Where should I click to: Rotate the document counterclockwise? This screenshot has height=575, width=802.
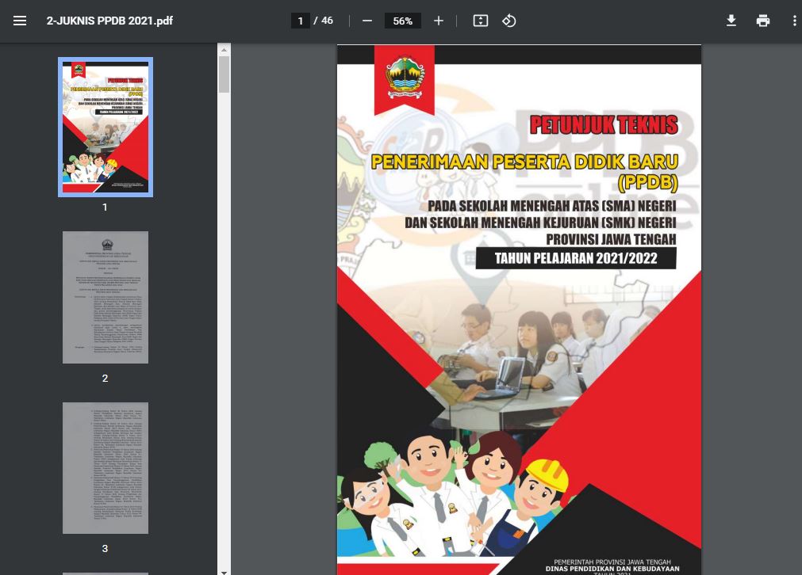coord(508,21)
